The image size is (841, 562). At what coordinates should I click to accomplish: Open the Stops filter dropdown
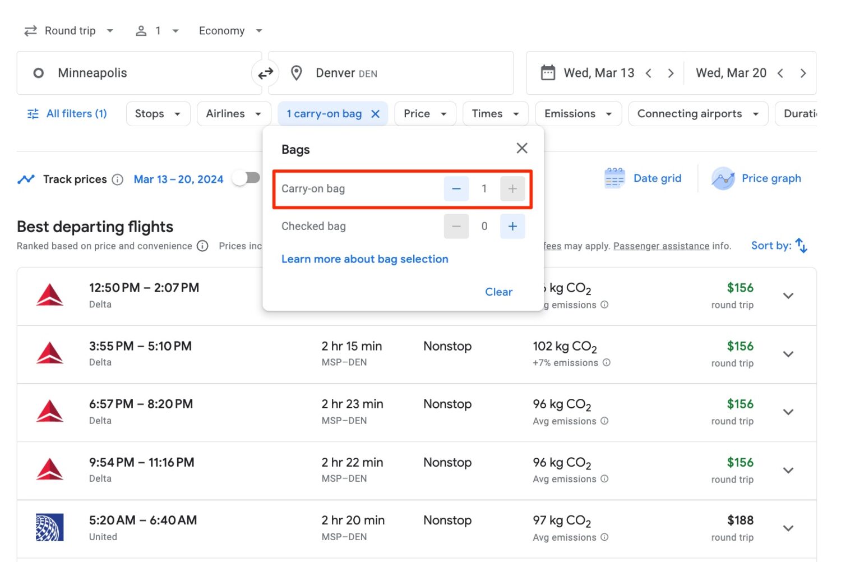[158, 113]
